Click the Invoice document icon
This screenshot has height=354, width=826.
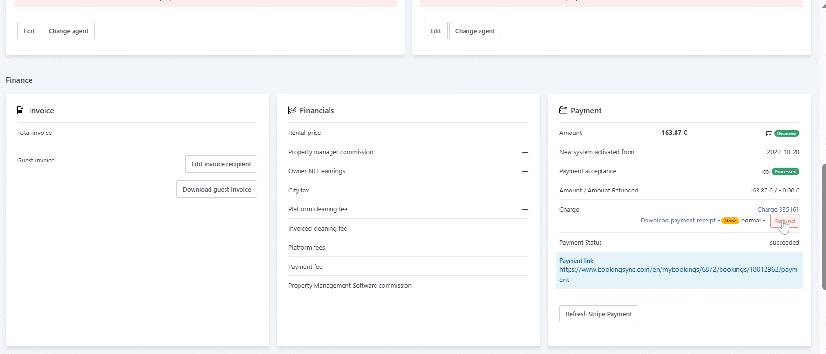(20, 111)
